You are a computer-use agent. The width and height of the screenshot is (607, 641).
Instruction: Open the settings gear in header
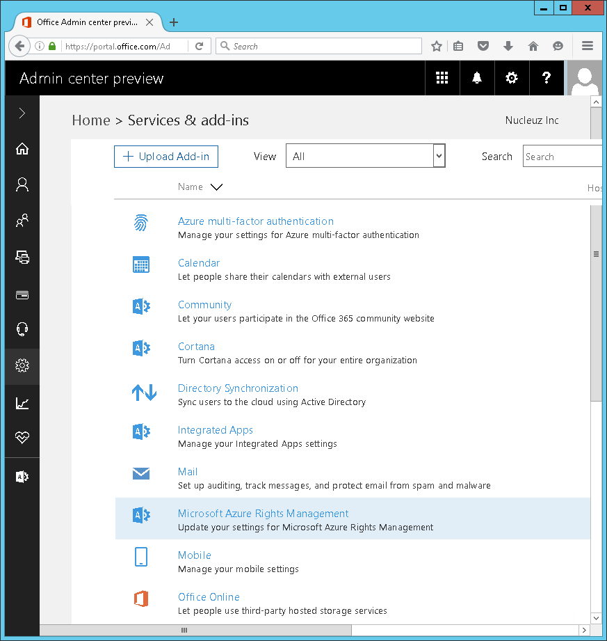coord(512,78)
